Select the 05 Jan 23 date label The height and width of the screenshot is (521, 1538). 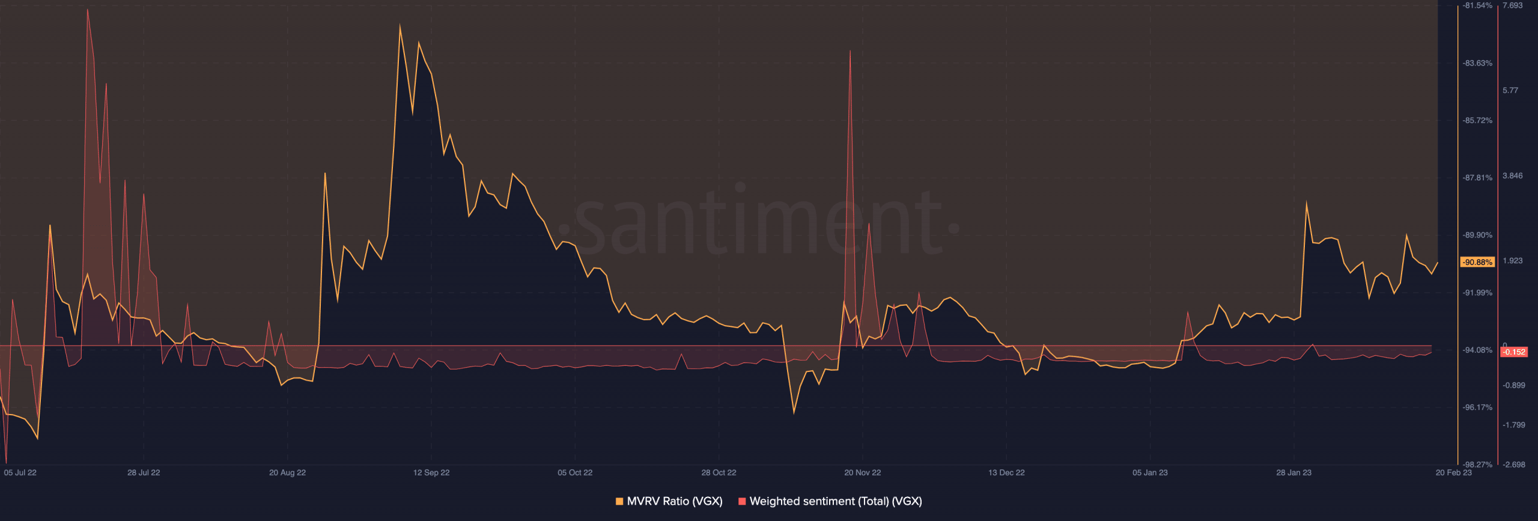(x=1150, y=472)
